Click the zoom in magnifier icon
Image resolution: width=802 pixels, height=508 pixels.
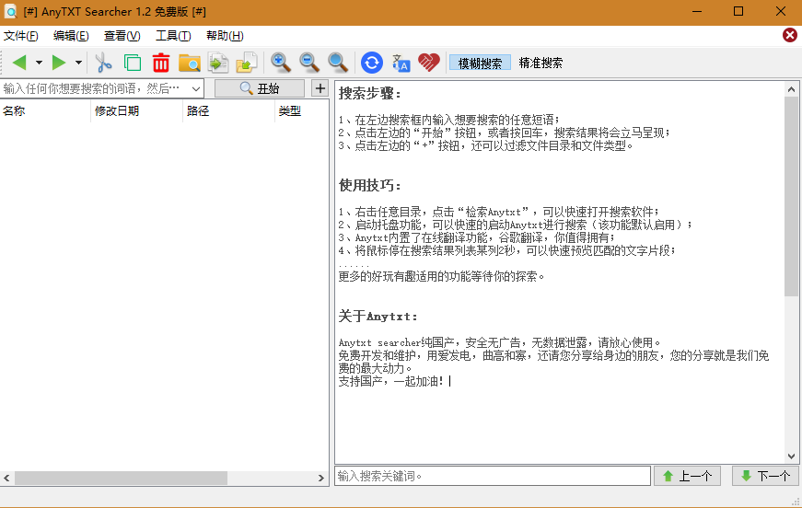[281, 63]
